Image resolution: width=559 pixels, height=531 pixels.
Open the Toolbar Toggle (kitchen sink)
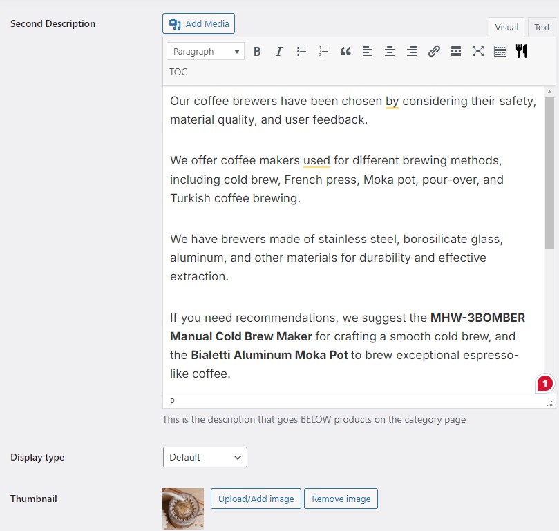pos(500,51)
